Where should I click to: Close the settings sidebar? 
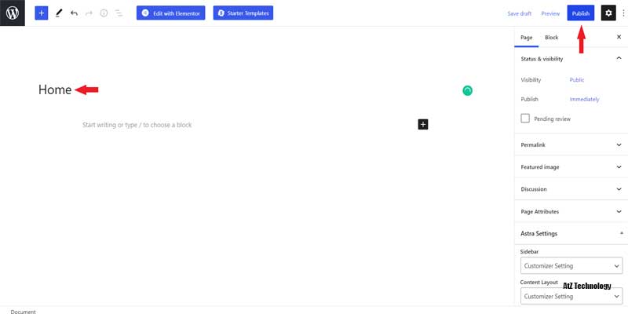619,37
